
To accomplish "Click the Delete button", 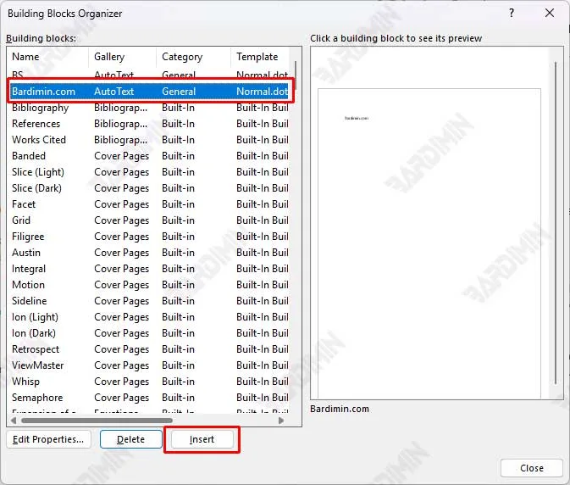I will pos(131,439).
